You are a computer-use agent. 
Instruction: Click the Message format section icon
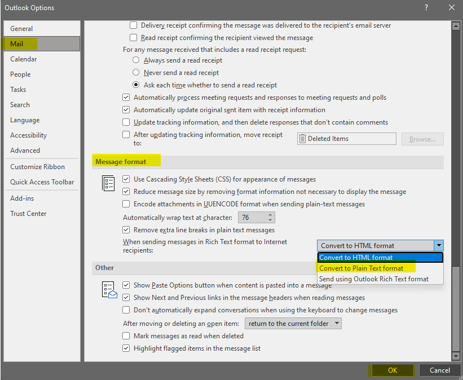point(108,183)
